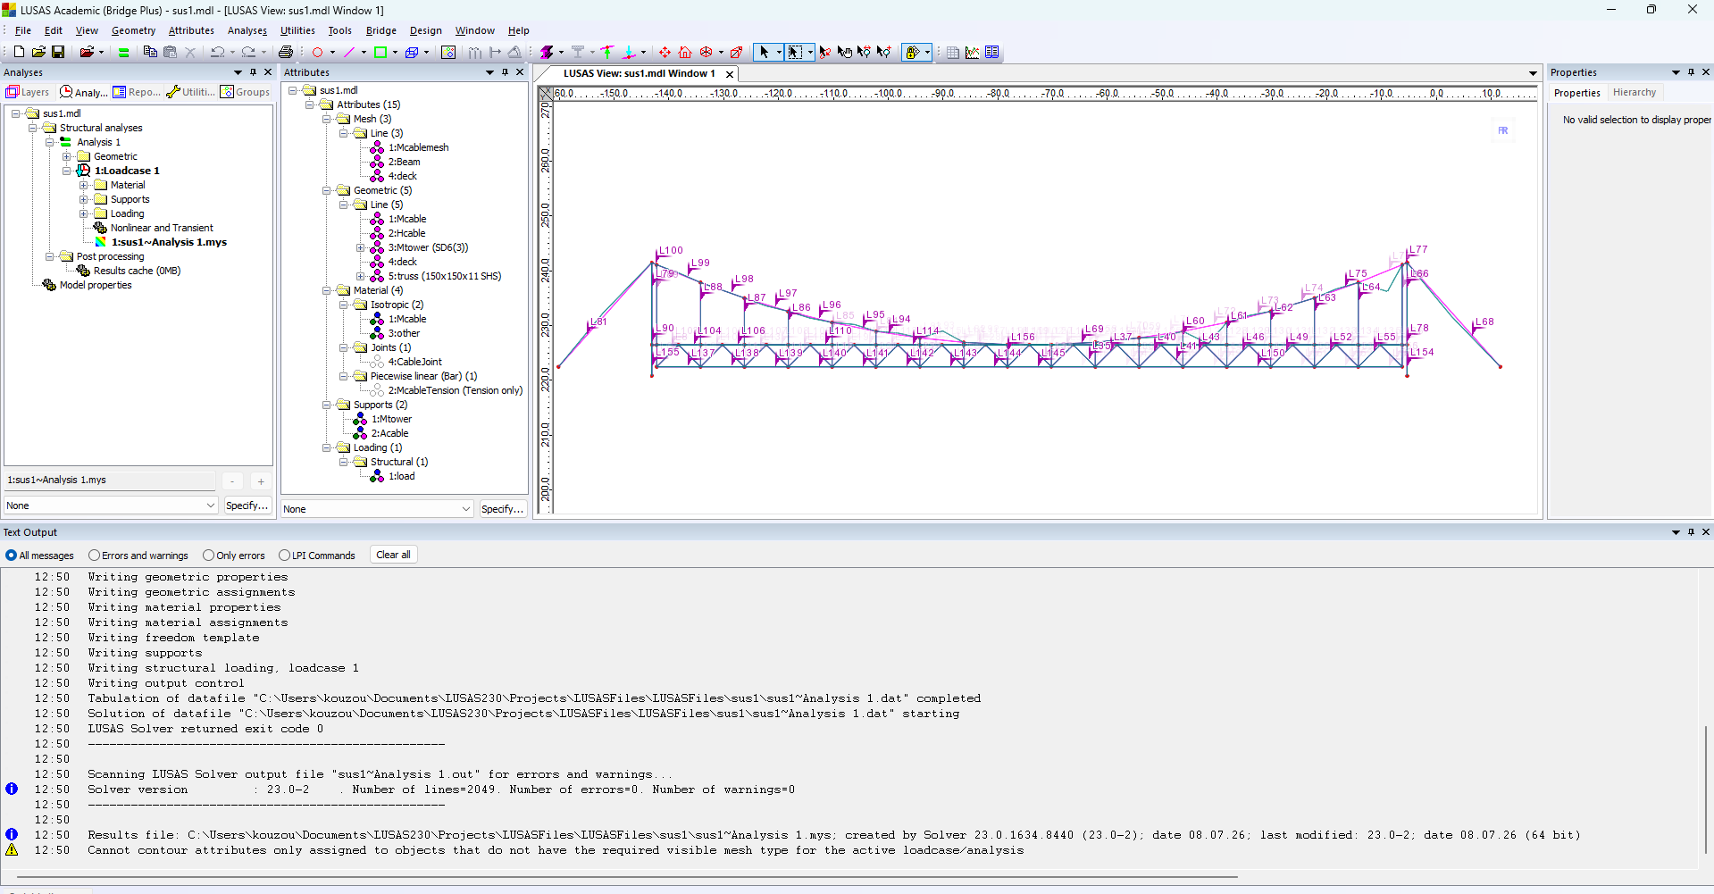Image resolution: width=1714 pixels, height=894 pixels.
Task: Activate the red four-arrow pan view icon
Action: click(x=665, y=53)
